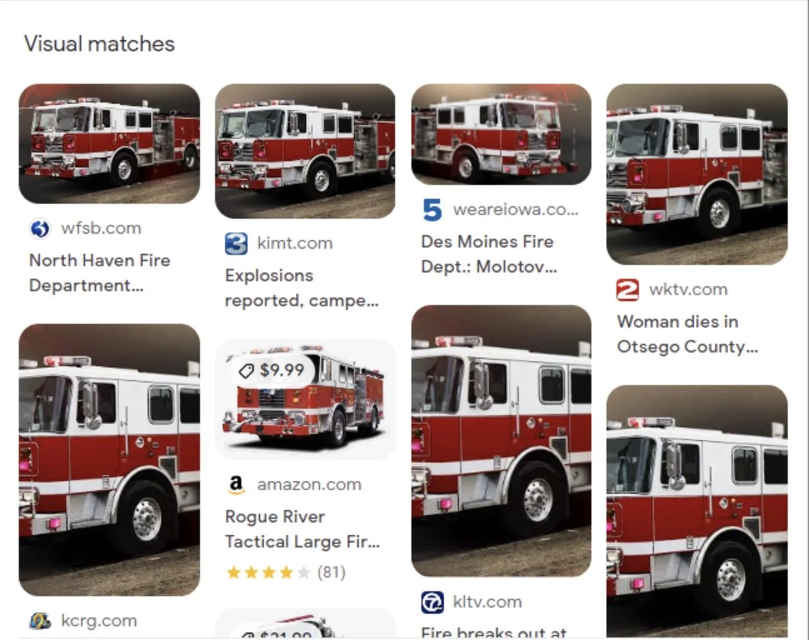Screen dimensions: 809x640
Task: Open North Haven Fire Department result
Action: tap(100, 272)
